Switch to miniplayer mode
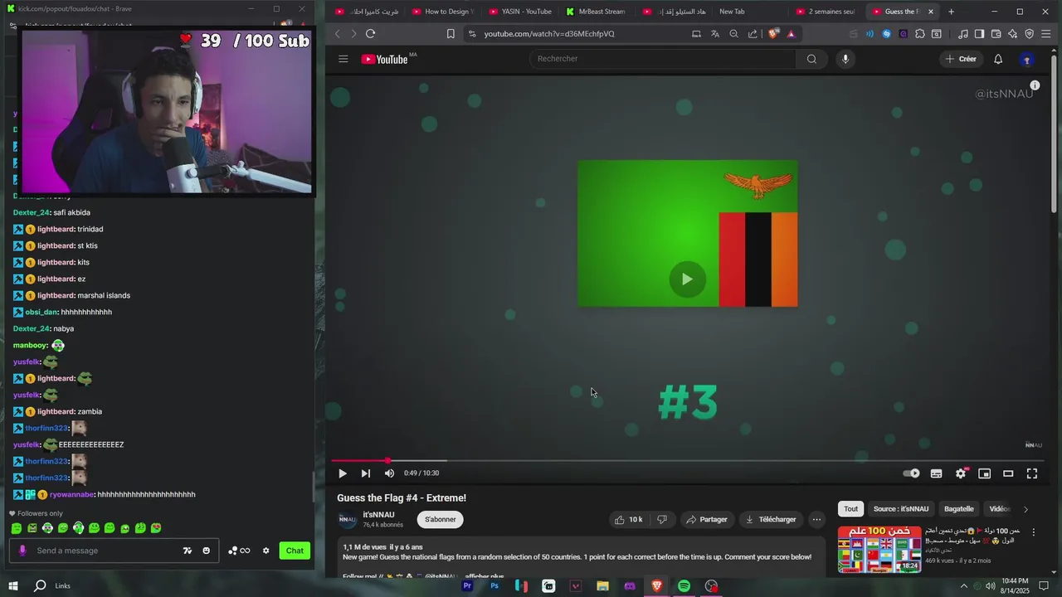The width and height of the screenshot is (1062, 597). (x=985, y=473)
